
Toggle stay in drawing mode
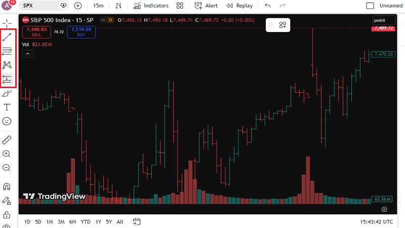[7, 201]
